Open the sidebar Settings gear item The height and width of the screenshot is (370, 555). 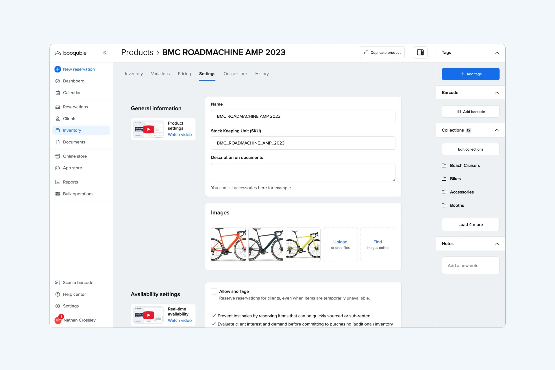point(71,306)
